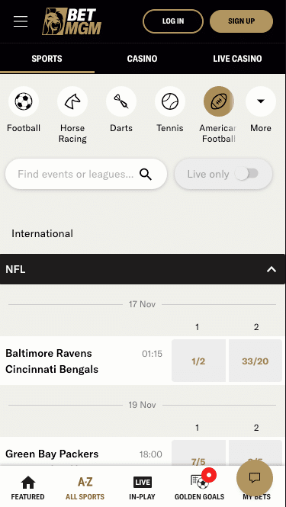Toggle the Live only switch
This screenshot has height=507, width=286.
point(246,174)
